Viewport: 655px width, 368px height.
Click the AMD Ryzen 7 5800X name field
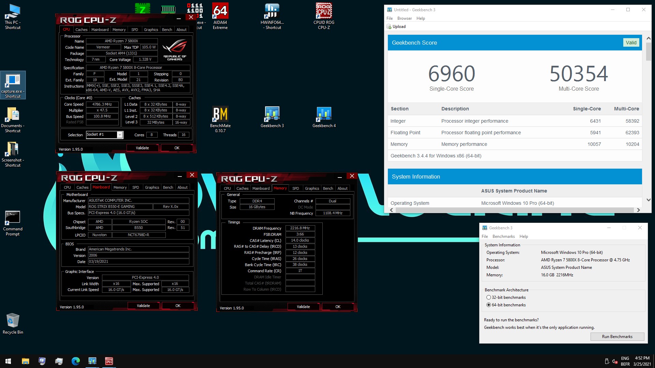121,41
